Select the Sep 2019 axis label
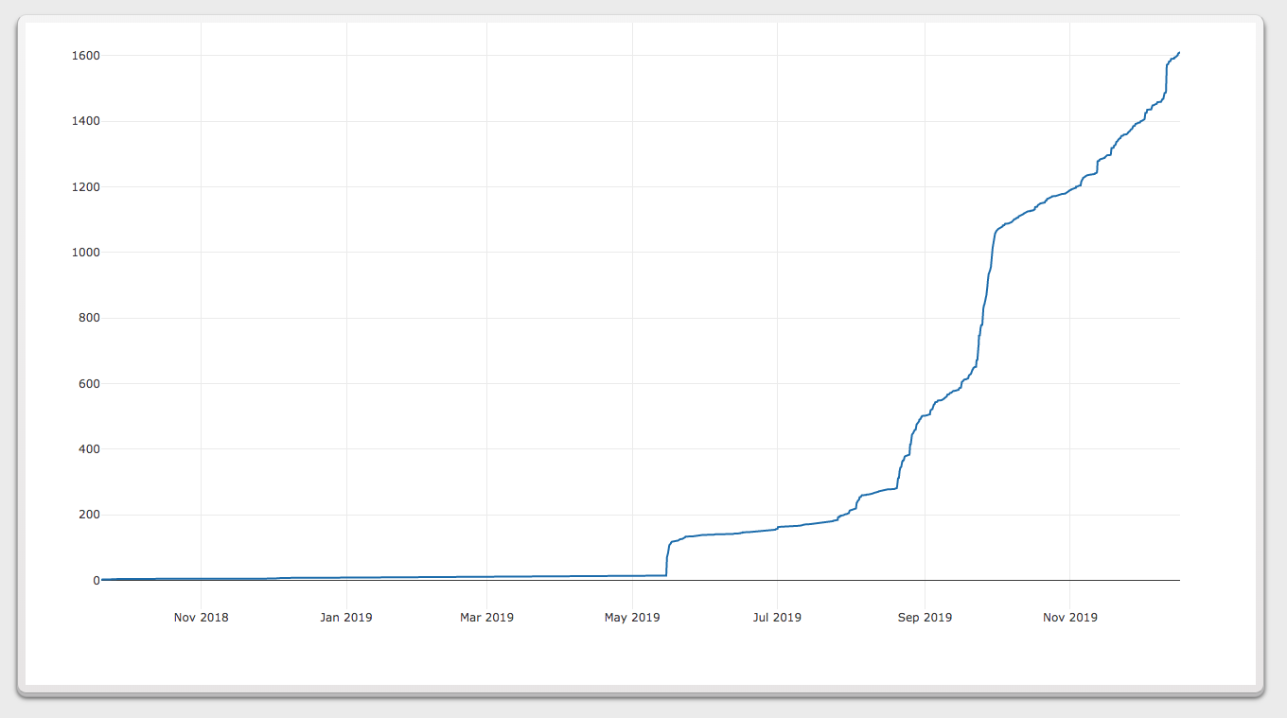The width and height of the screenshot is (1287, 718). (x=924, y=617)
